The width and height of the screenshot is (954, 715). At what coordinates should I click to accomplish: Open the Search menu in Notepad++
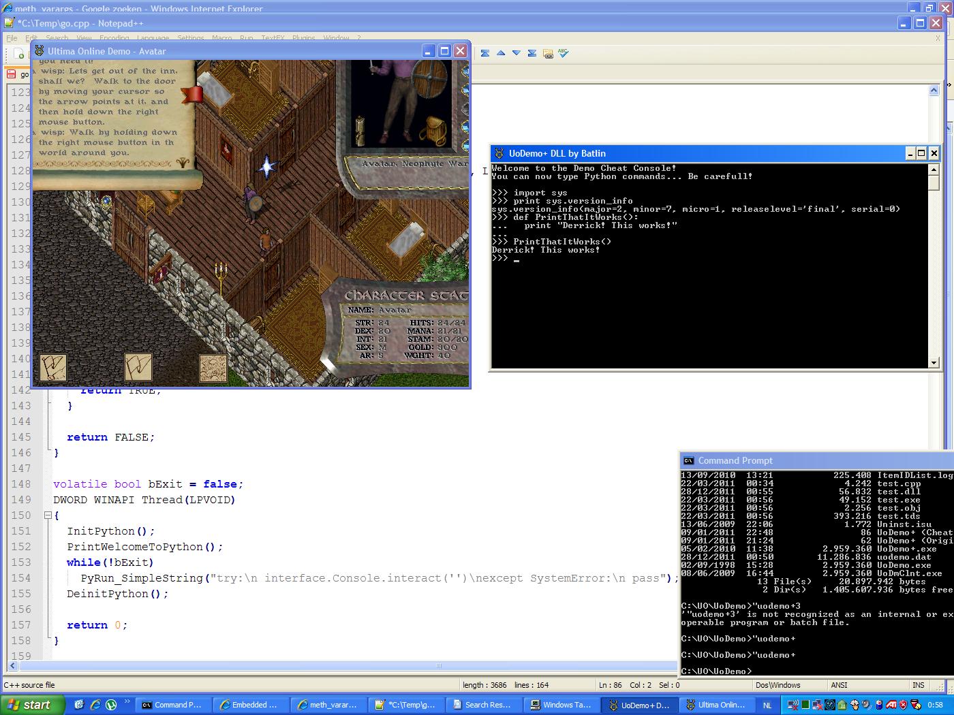(57, 38)
